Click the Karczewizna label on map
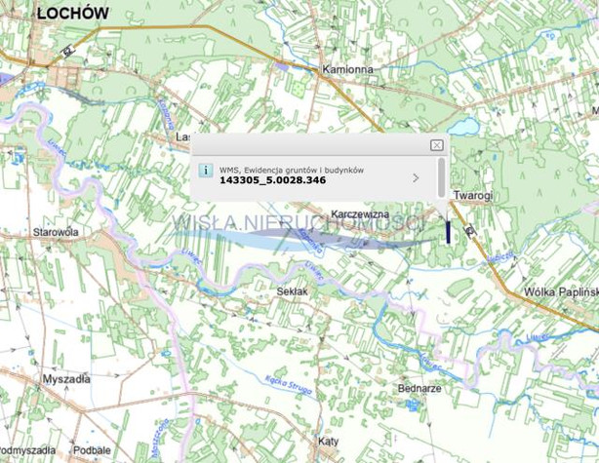Viewport: 599px width, 463px height. click(x=360, y=212)
